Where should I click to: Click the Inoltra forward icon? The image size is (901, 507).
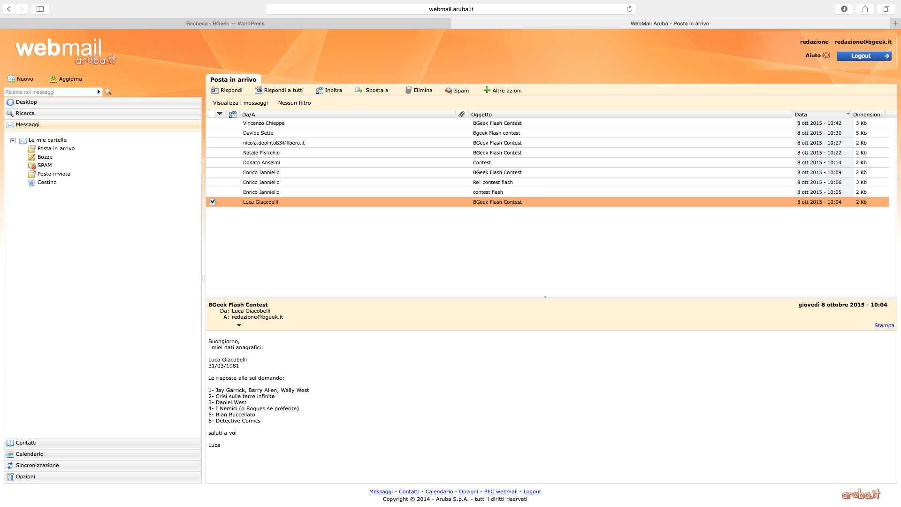(x=319, y=90)
